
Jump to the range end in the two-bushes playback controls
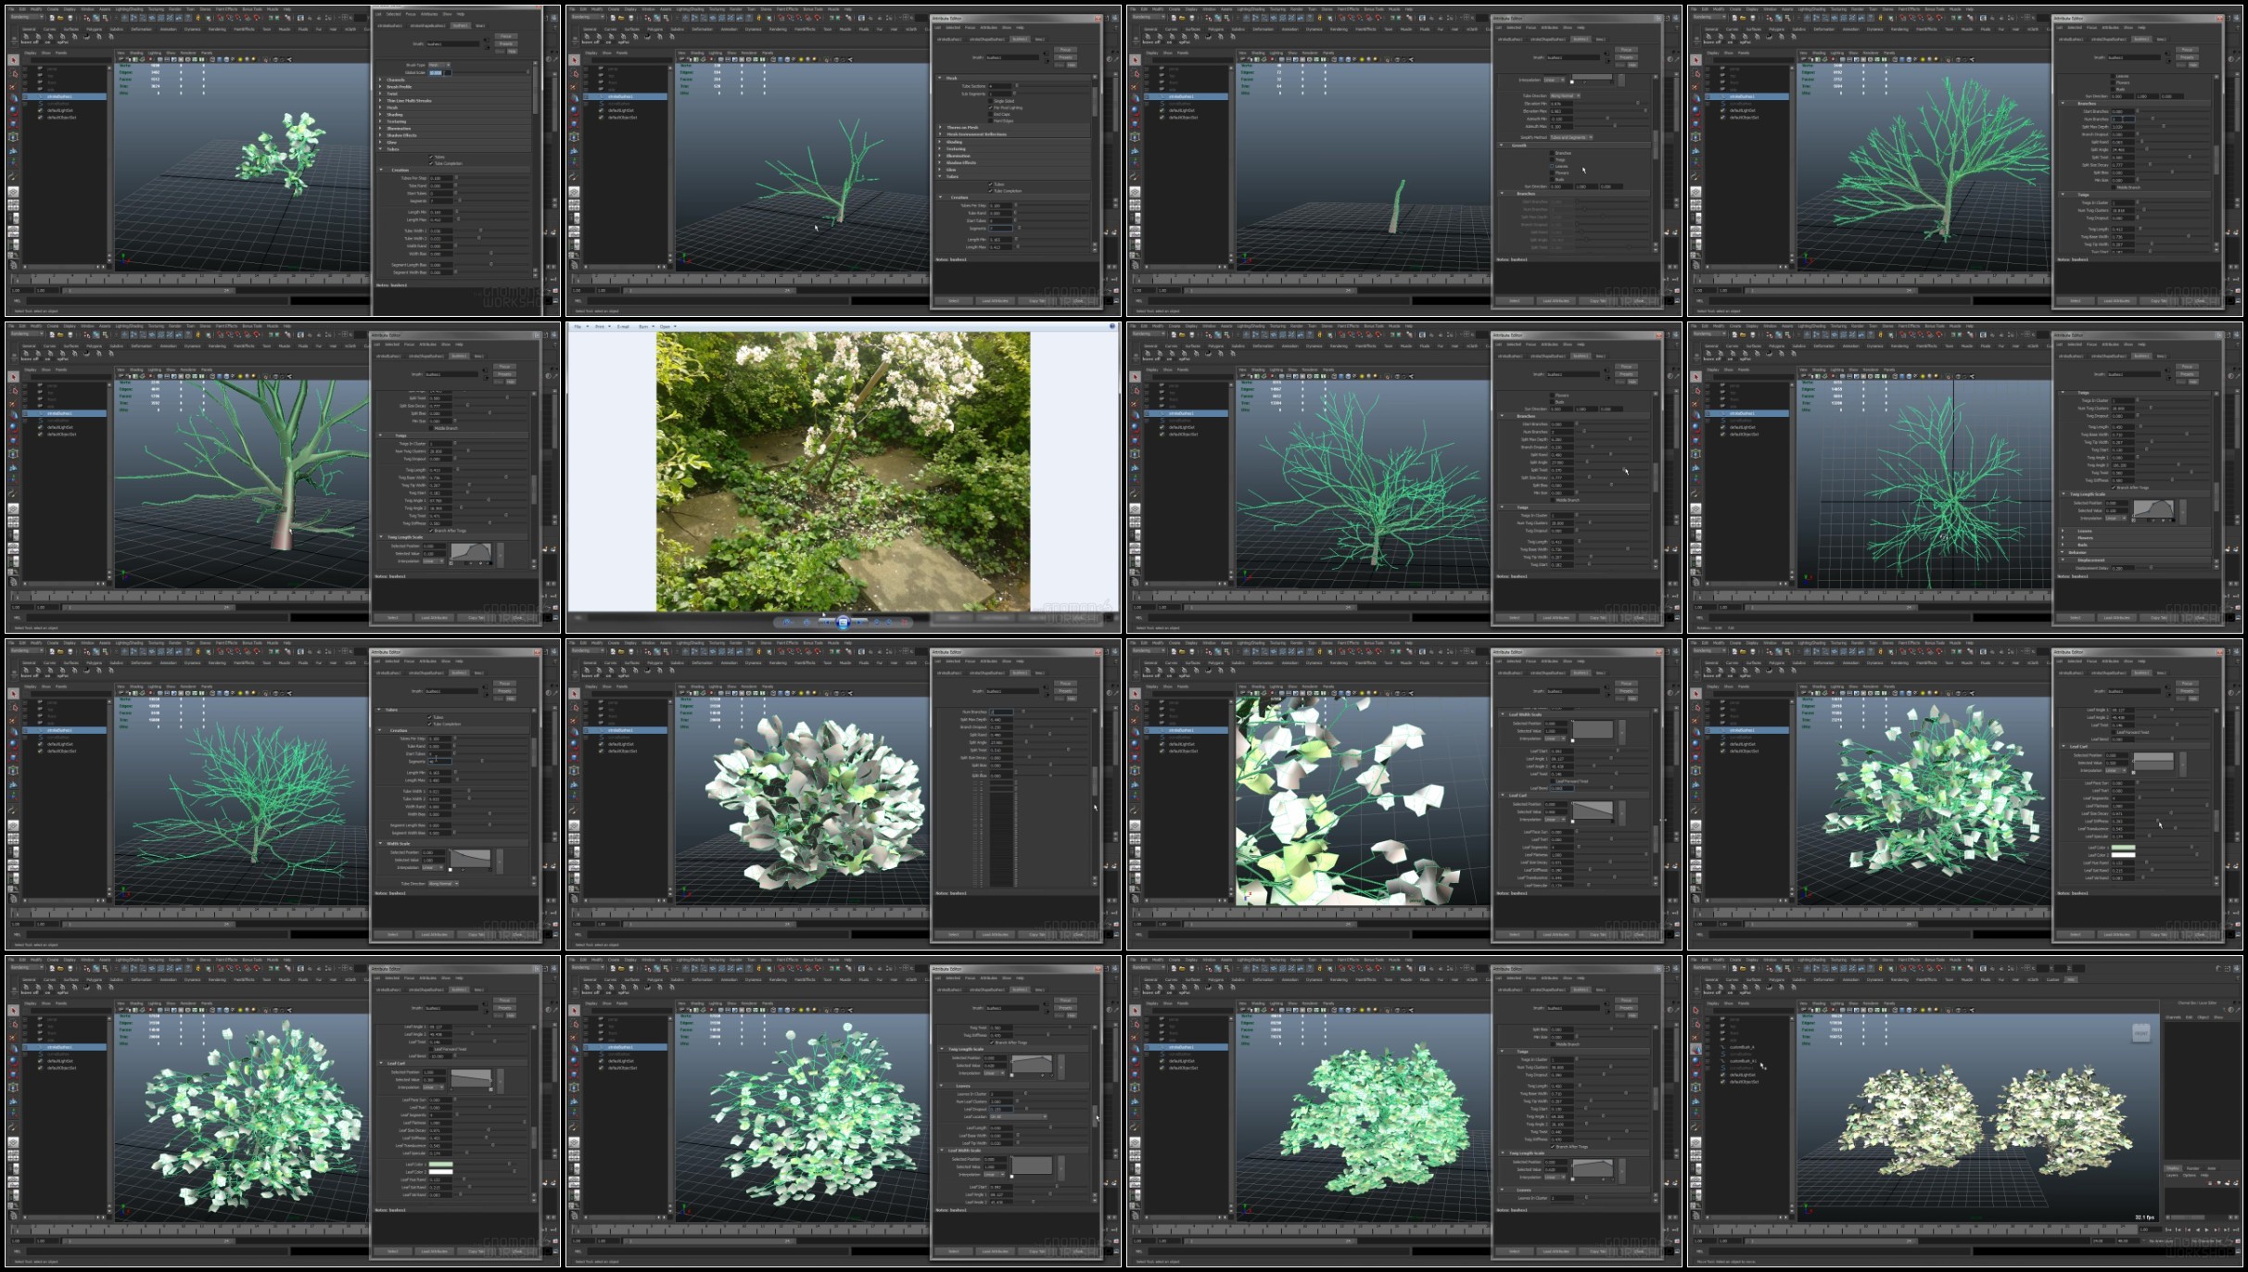(2236, 1229)
